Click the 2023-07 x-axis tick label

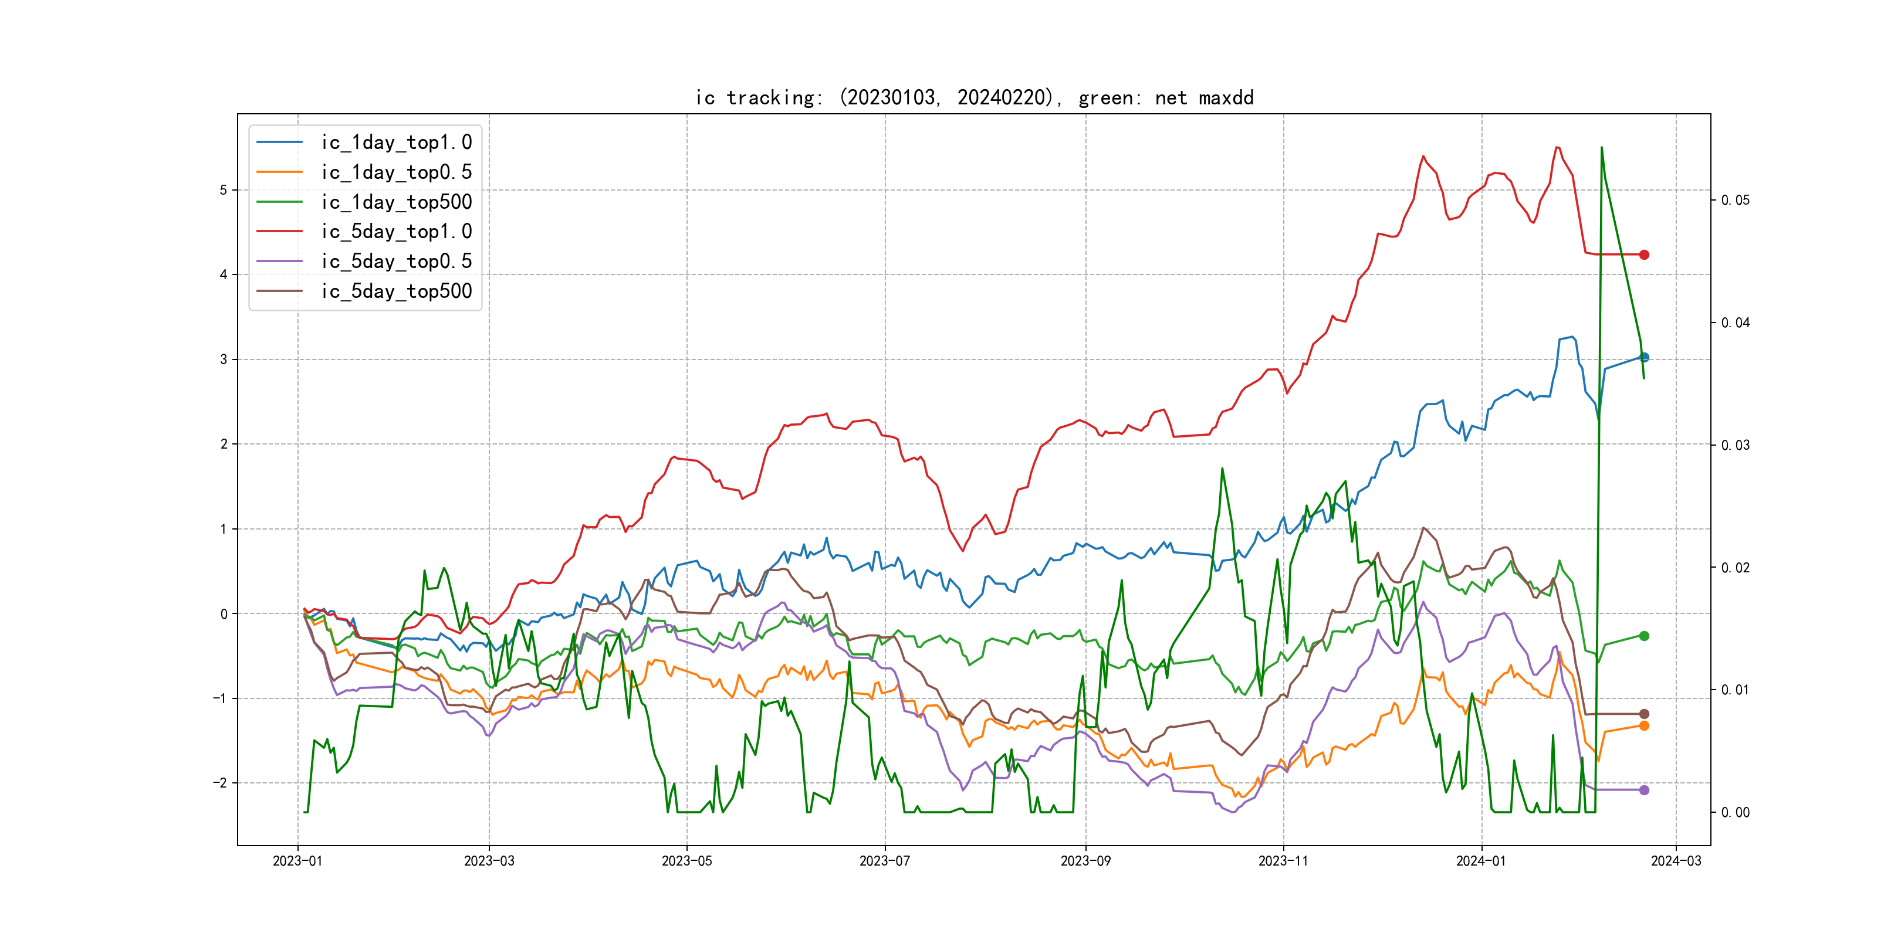point(885,861)
